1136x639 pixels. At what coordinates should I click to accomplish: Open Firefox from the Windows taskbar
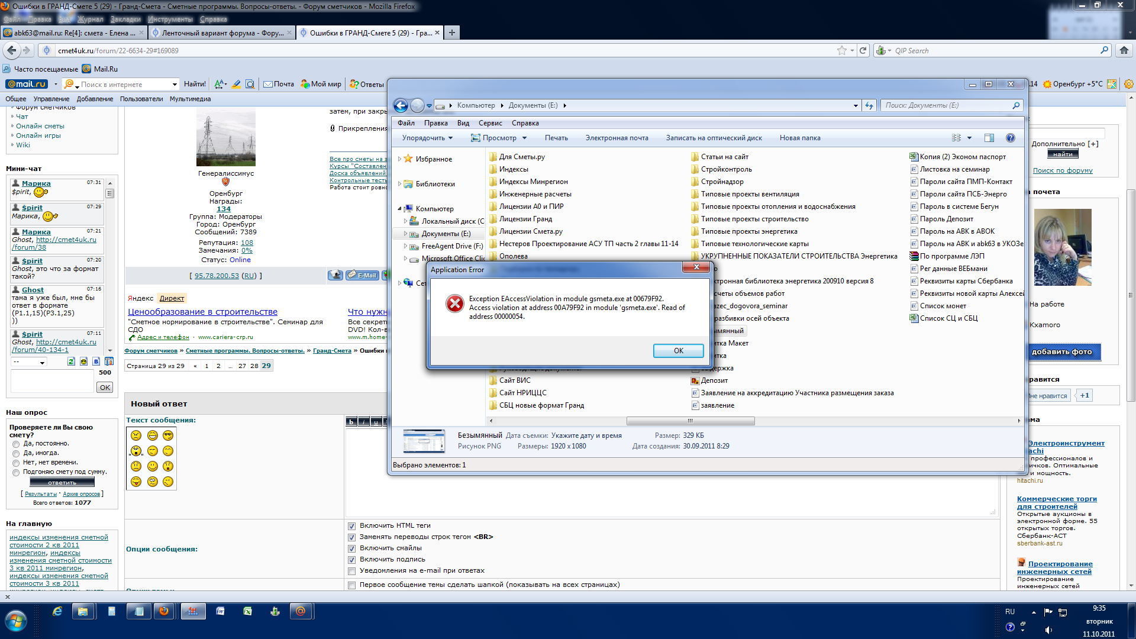(x=164, y=611)
